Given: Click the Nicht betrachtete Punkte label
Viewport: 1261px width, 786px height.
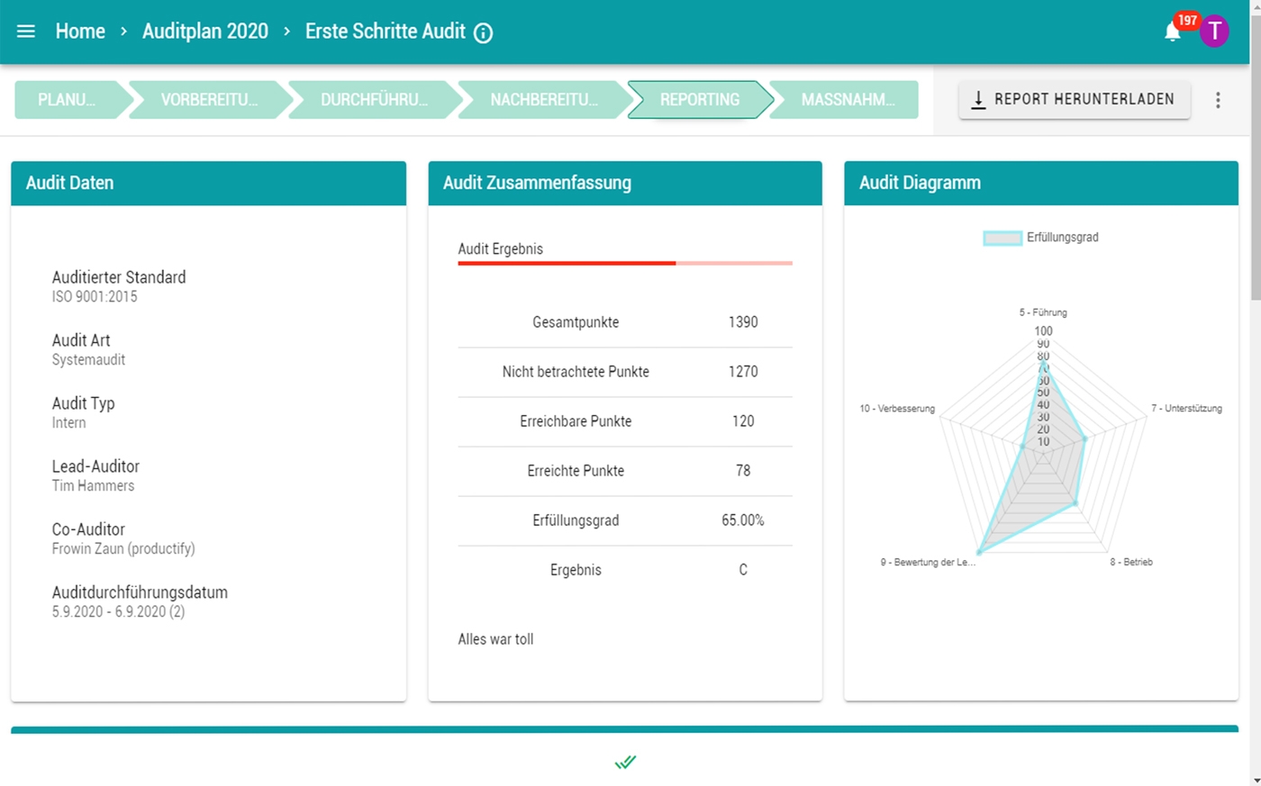Looking at the screenshot, I should 576,372.
